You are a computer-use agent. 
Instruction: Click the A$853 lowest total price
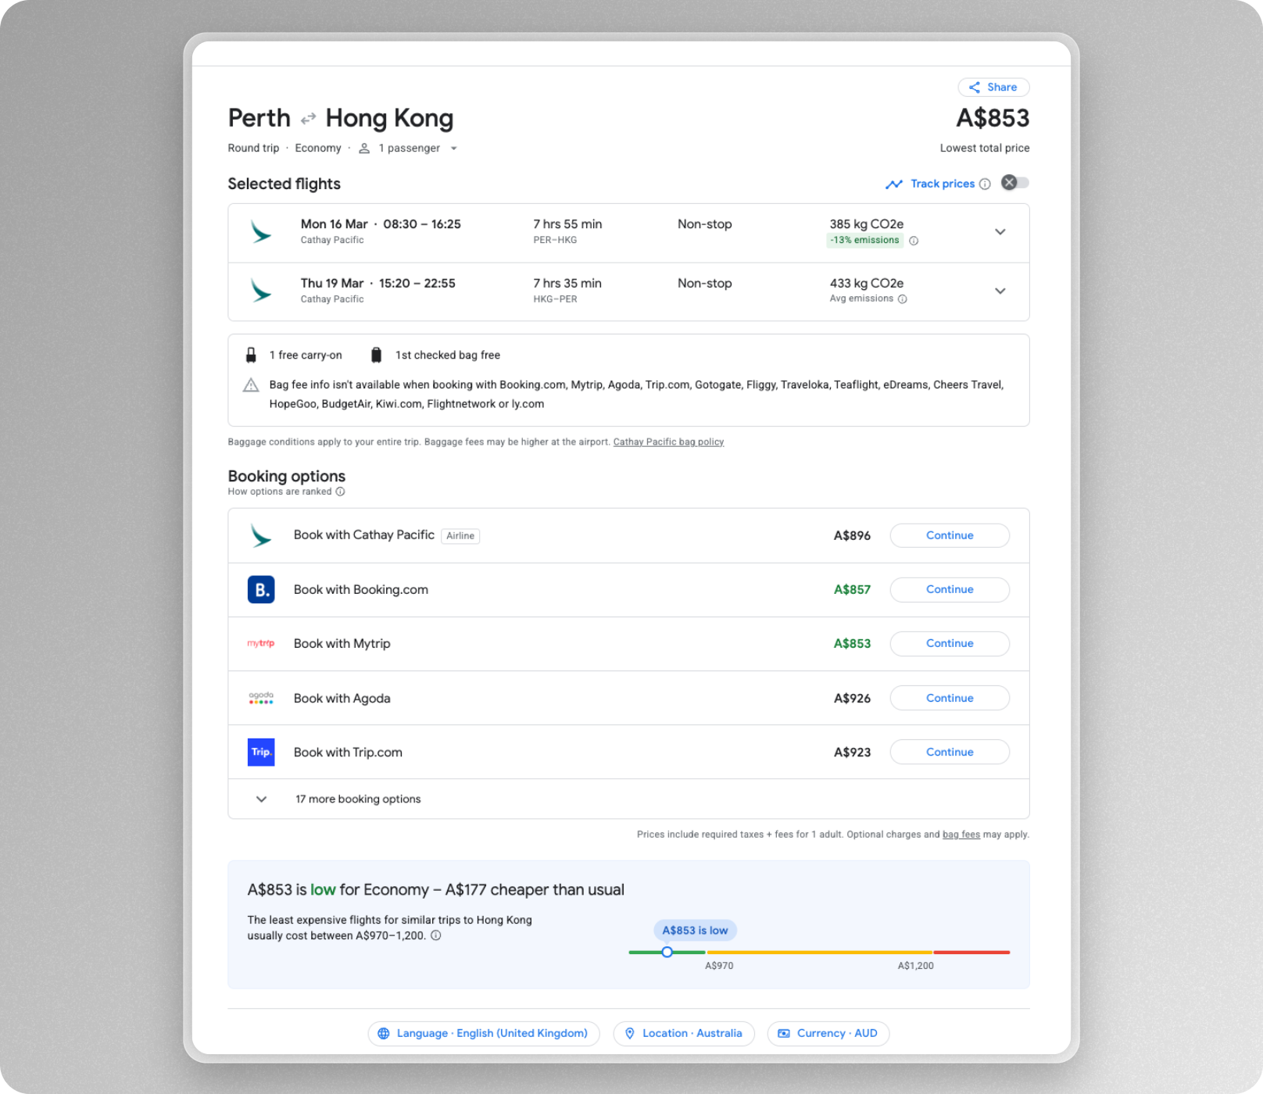pos(993,118)
